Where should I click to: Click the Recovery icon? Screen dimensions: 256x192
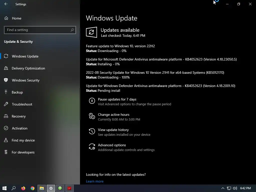click(6, 116)
